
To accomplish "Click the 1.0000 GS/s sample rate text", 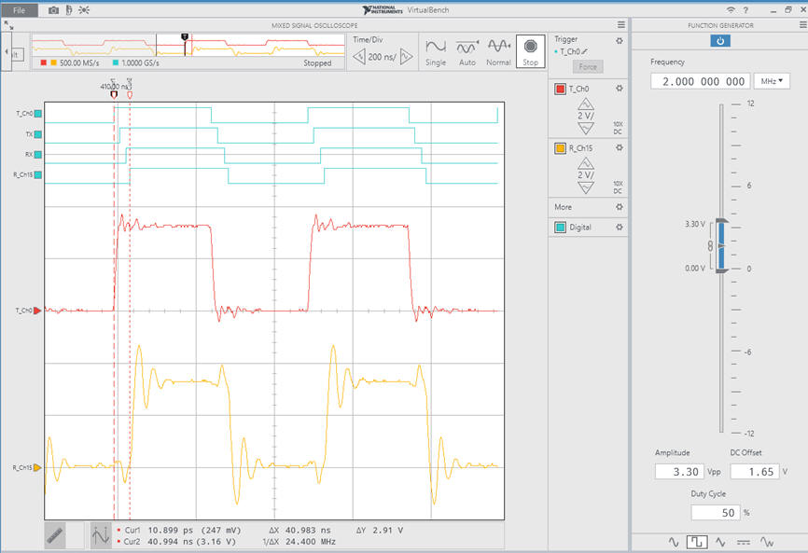I will coord(140,62).
